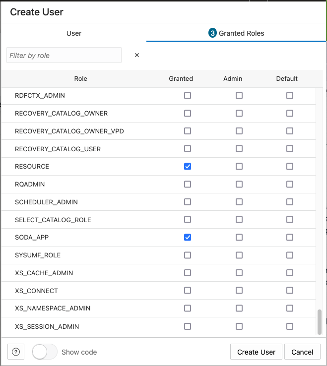The image size is (327, 366).
Task: Check Default for XS_SESSION_ADMIN role
Action: [x=290, y=326]
